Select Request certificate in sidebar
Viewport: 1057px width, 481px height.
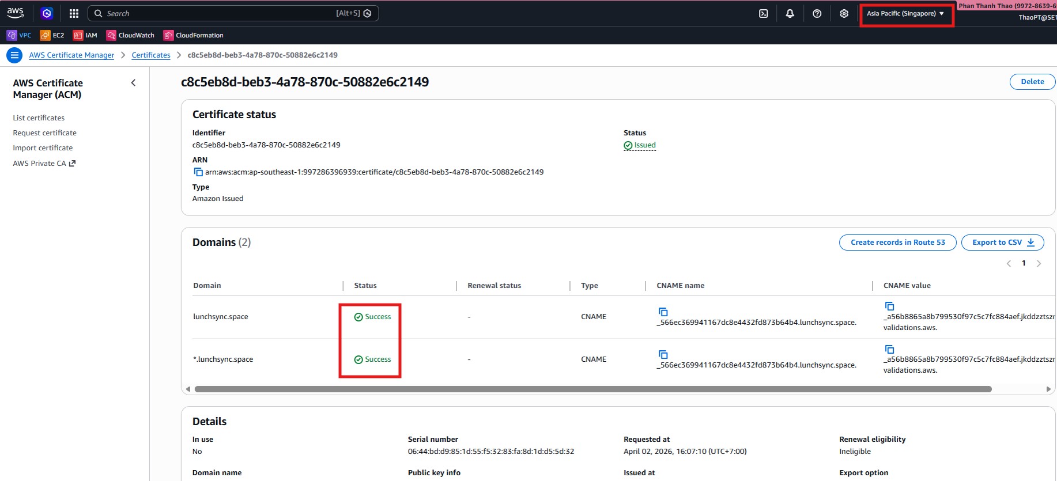[x=44, y=133]
